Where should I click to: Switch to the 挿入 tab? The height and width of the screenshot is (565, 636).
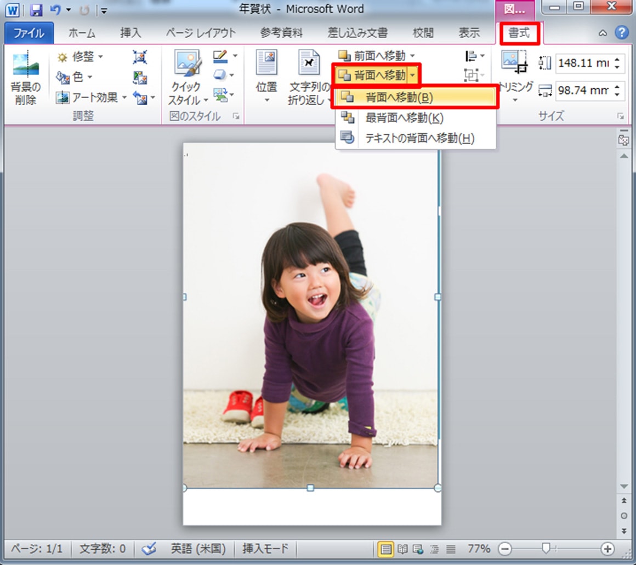coord(130,33)
